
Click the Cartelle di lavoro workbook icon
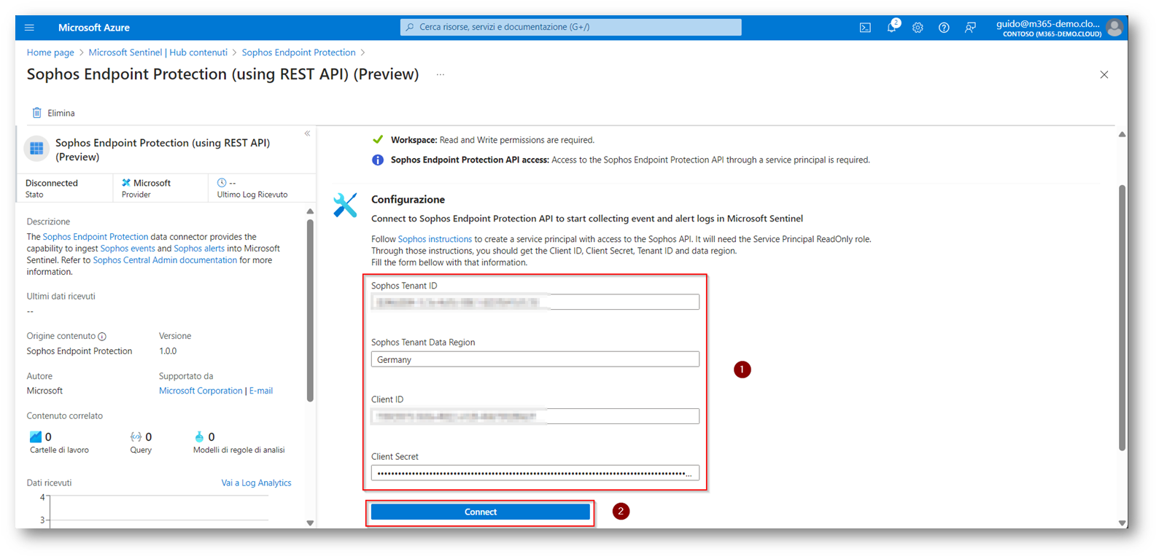35,437
